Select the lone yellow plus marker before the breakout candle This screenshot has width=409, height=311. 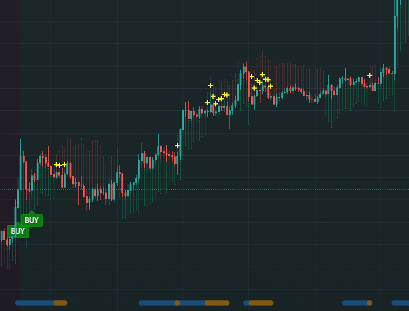coord(178,146)
